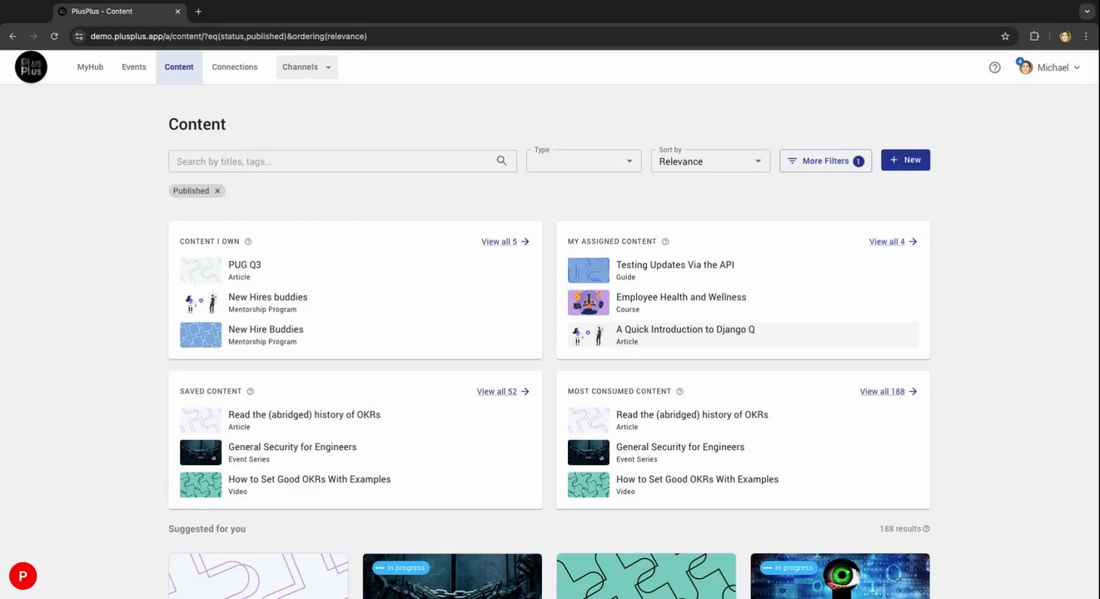Click info icon beside Content I Own
1100x599 pixels.
click(248, 242)
